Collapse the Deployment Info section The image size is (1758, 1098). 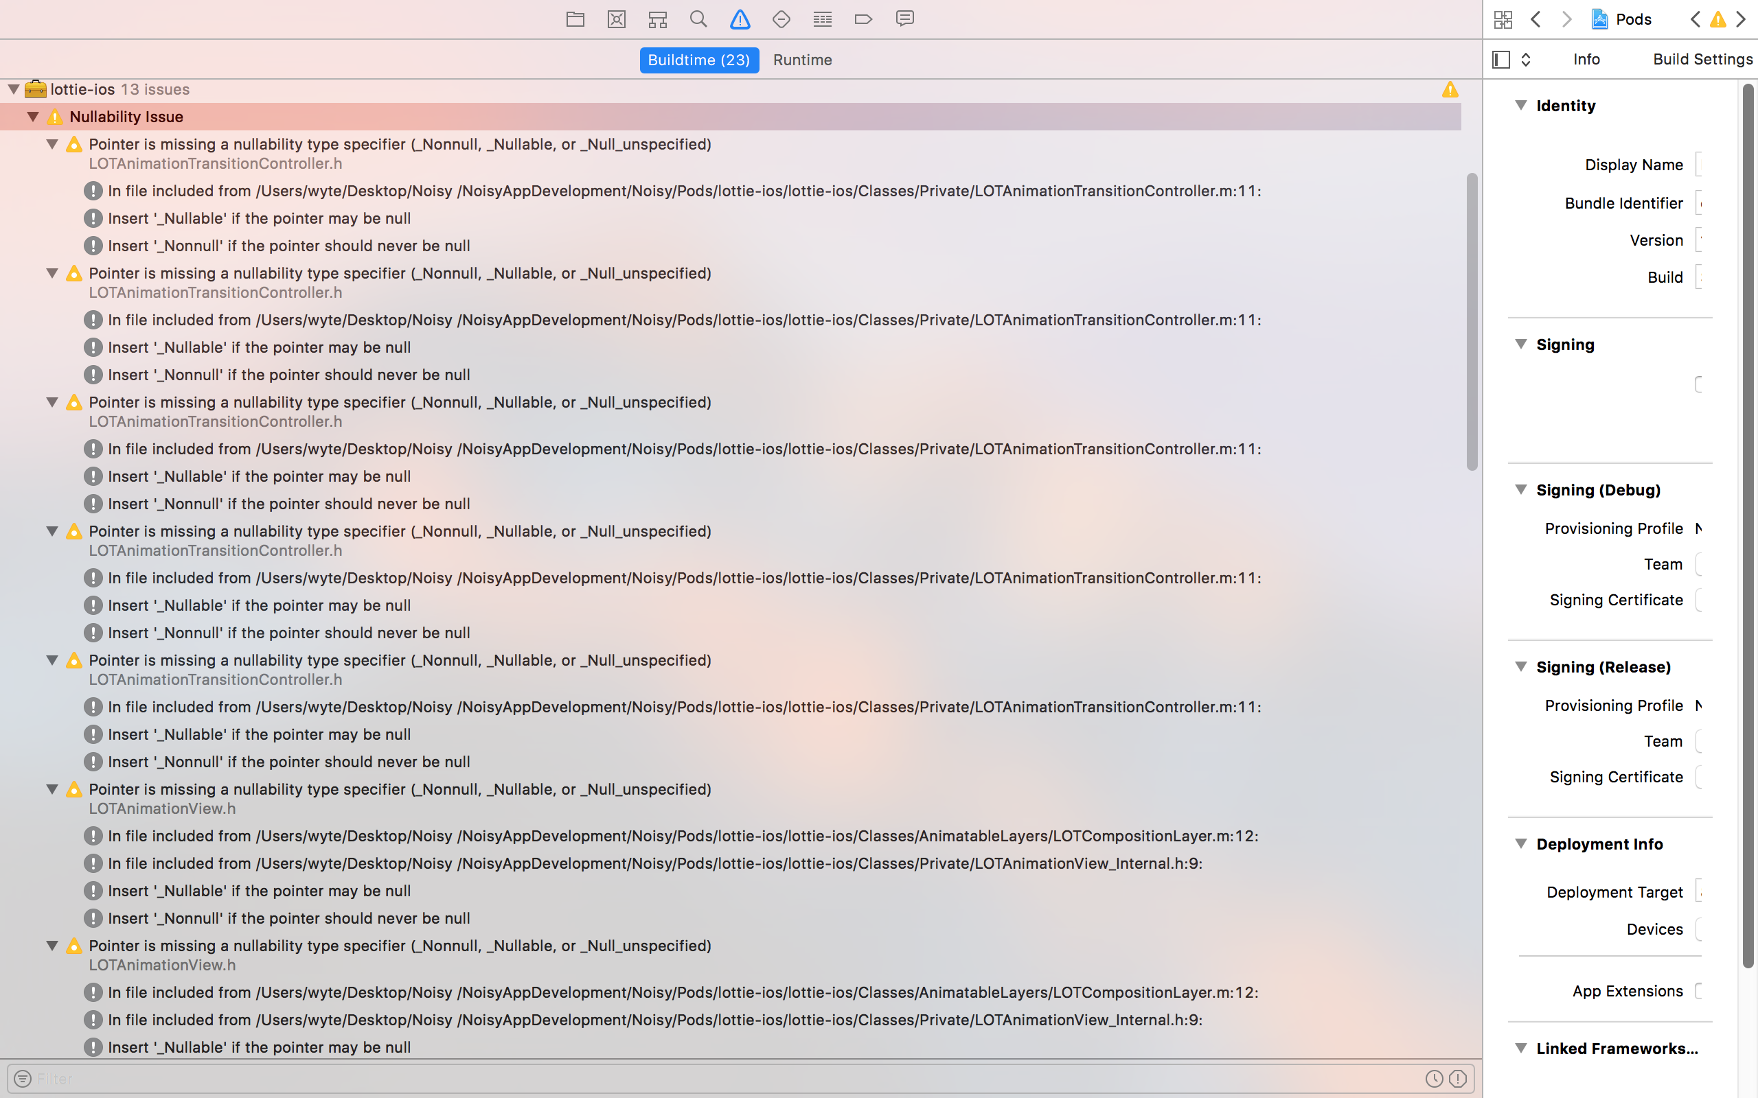1520,844
